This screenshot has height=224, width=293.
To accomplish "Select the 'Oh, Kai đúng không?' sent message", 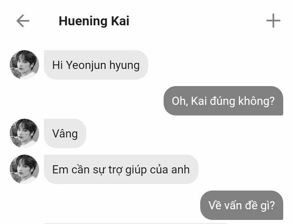I will (223, 101).
